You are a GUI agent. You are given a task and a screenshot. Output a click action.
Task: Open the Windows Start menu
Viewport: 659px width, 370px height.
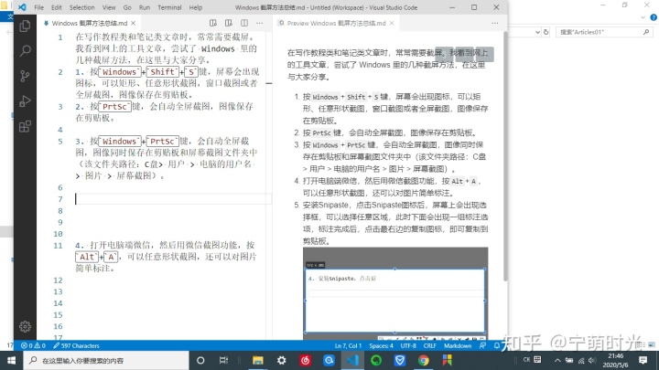pos(11,360)
